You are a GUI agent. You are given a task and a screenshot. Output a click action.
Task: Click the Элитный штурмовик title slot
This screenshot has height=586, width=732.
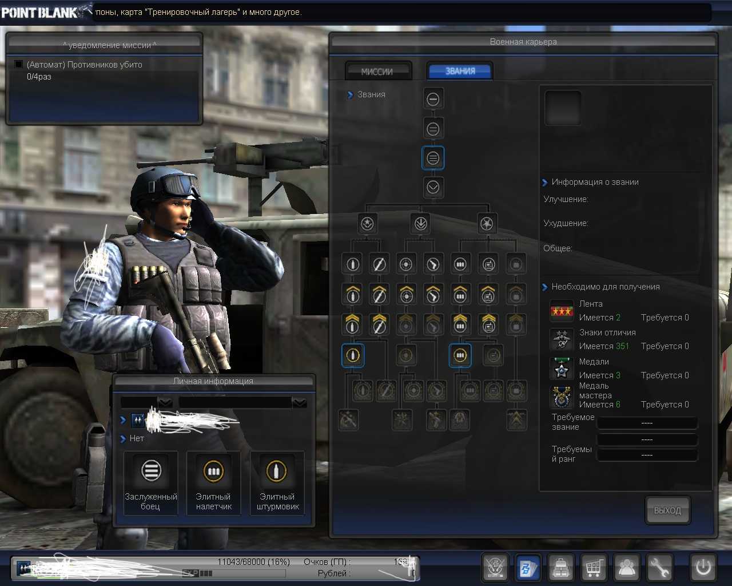(277, 483)
